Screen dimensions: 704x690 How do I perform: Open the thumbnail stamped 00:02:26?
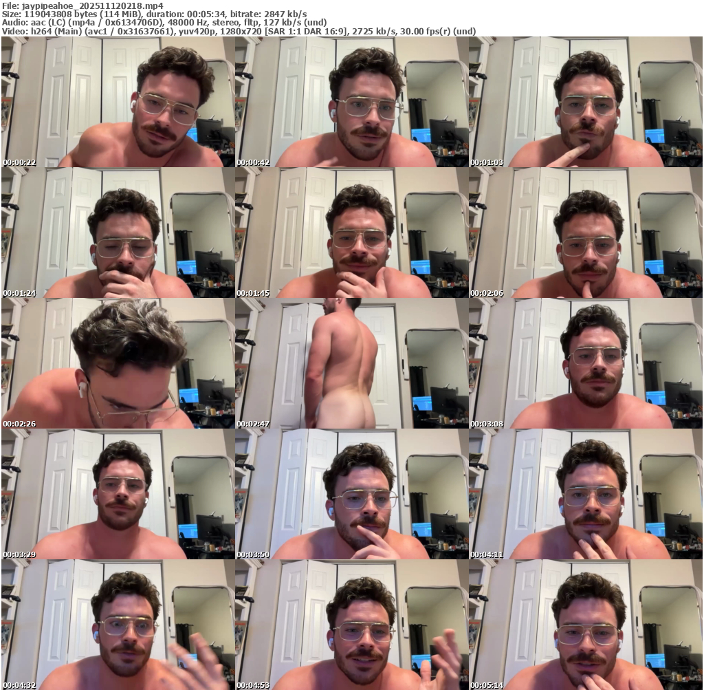pyautogui.click(x=118, y=363)
